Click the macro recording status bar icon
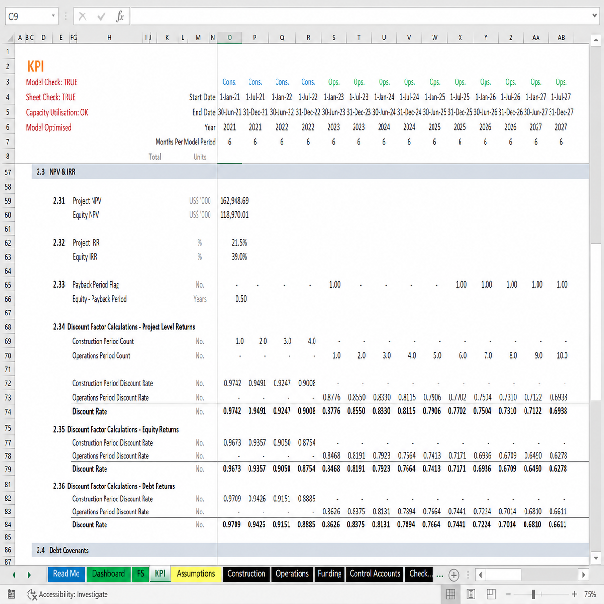Screen dimensions: 604x604 (12, 594)
